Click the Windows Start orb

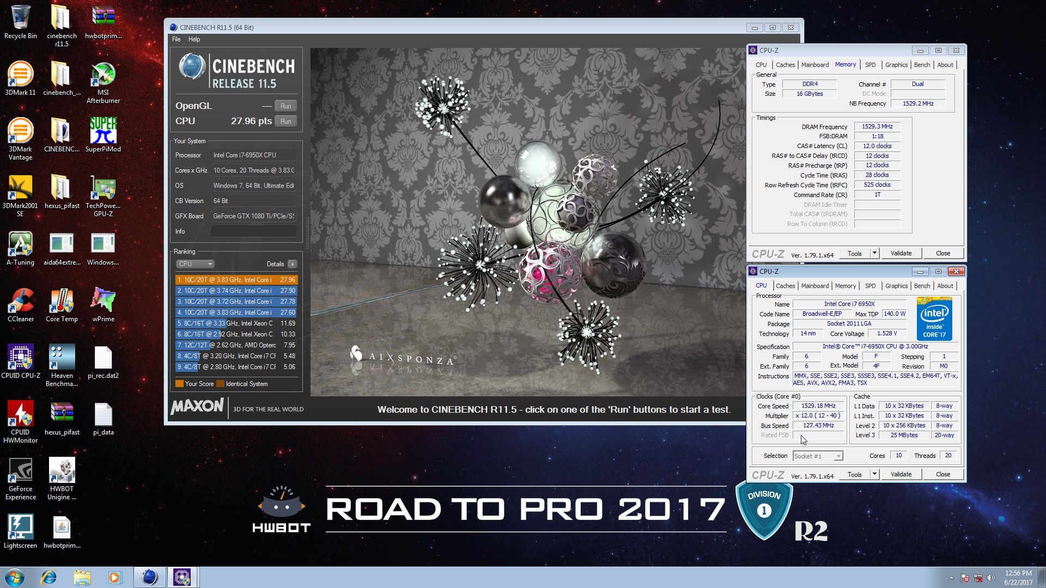click(15, 577)
